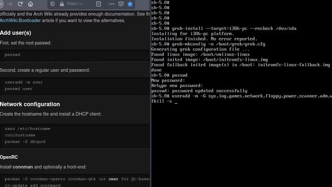This screenshot has width=332, height=187.
Task: Click the padlock site security icon
Action: [x=62, y=4]
